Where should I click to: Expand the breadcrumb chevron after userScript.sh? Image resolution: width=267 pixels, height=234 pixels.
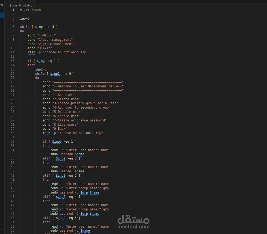32,6
